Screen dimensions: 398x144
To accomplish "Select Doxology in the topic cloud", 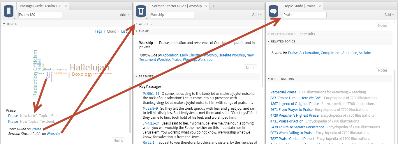I will 82,74.
